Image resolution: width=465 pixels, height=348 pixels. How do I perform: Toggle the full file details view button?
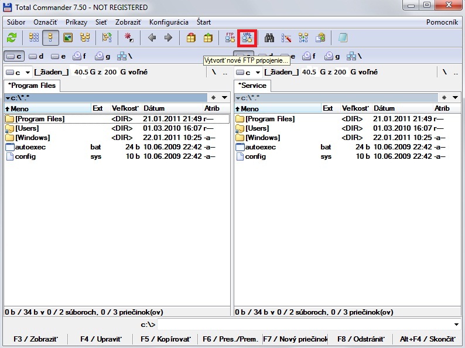click(50, 37)
